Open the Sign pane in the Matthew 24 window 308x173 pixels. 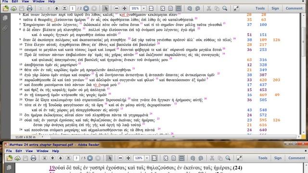point(278,158)
